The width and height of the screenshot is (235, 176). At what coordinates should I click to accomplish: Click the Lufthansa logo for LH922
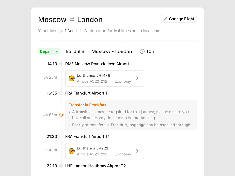72,151
